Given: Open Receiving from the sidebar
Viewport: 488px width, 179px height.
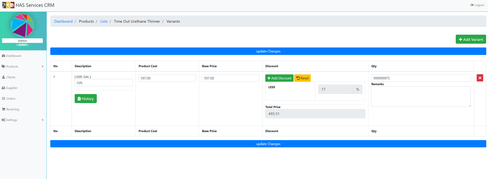Looking at the screenshot, I should point(13,109).
